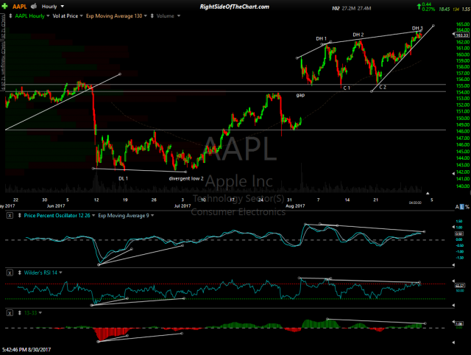Image resolution: width=471 pixels, height=355 pixels.
Task: Click the 04:00:00 time label
Action: point(415,203)
